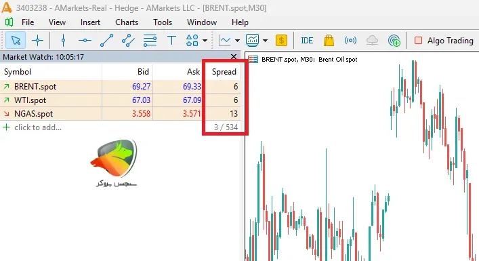Select the cursor arrow tool

click(x=16, y=41)
